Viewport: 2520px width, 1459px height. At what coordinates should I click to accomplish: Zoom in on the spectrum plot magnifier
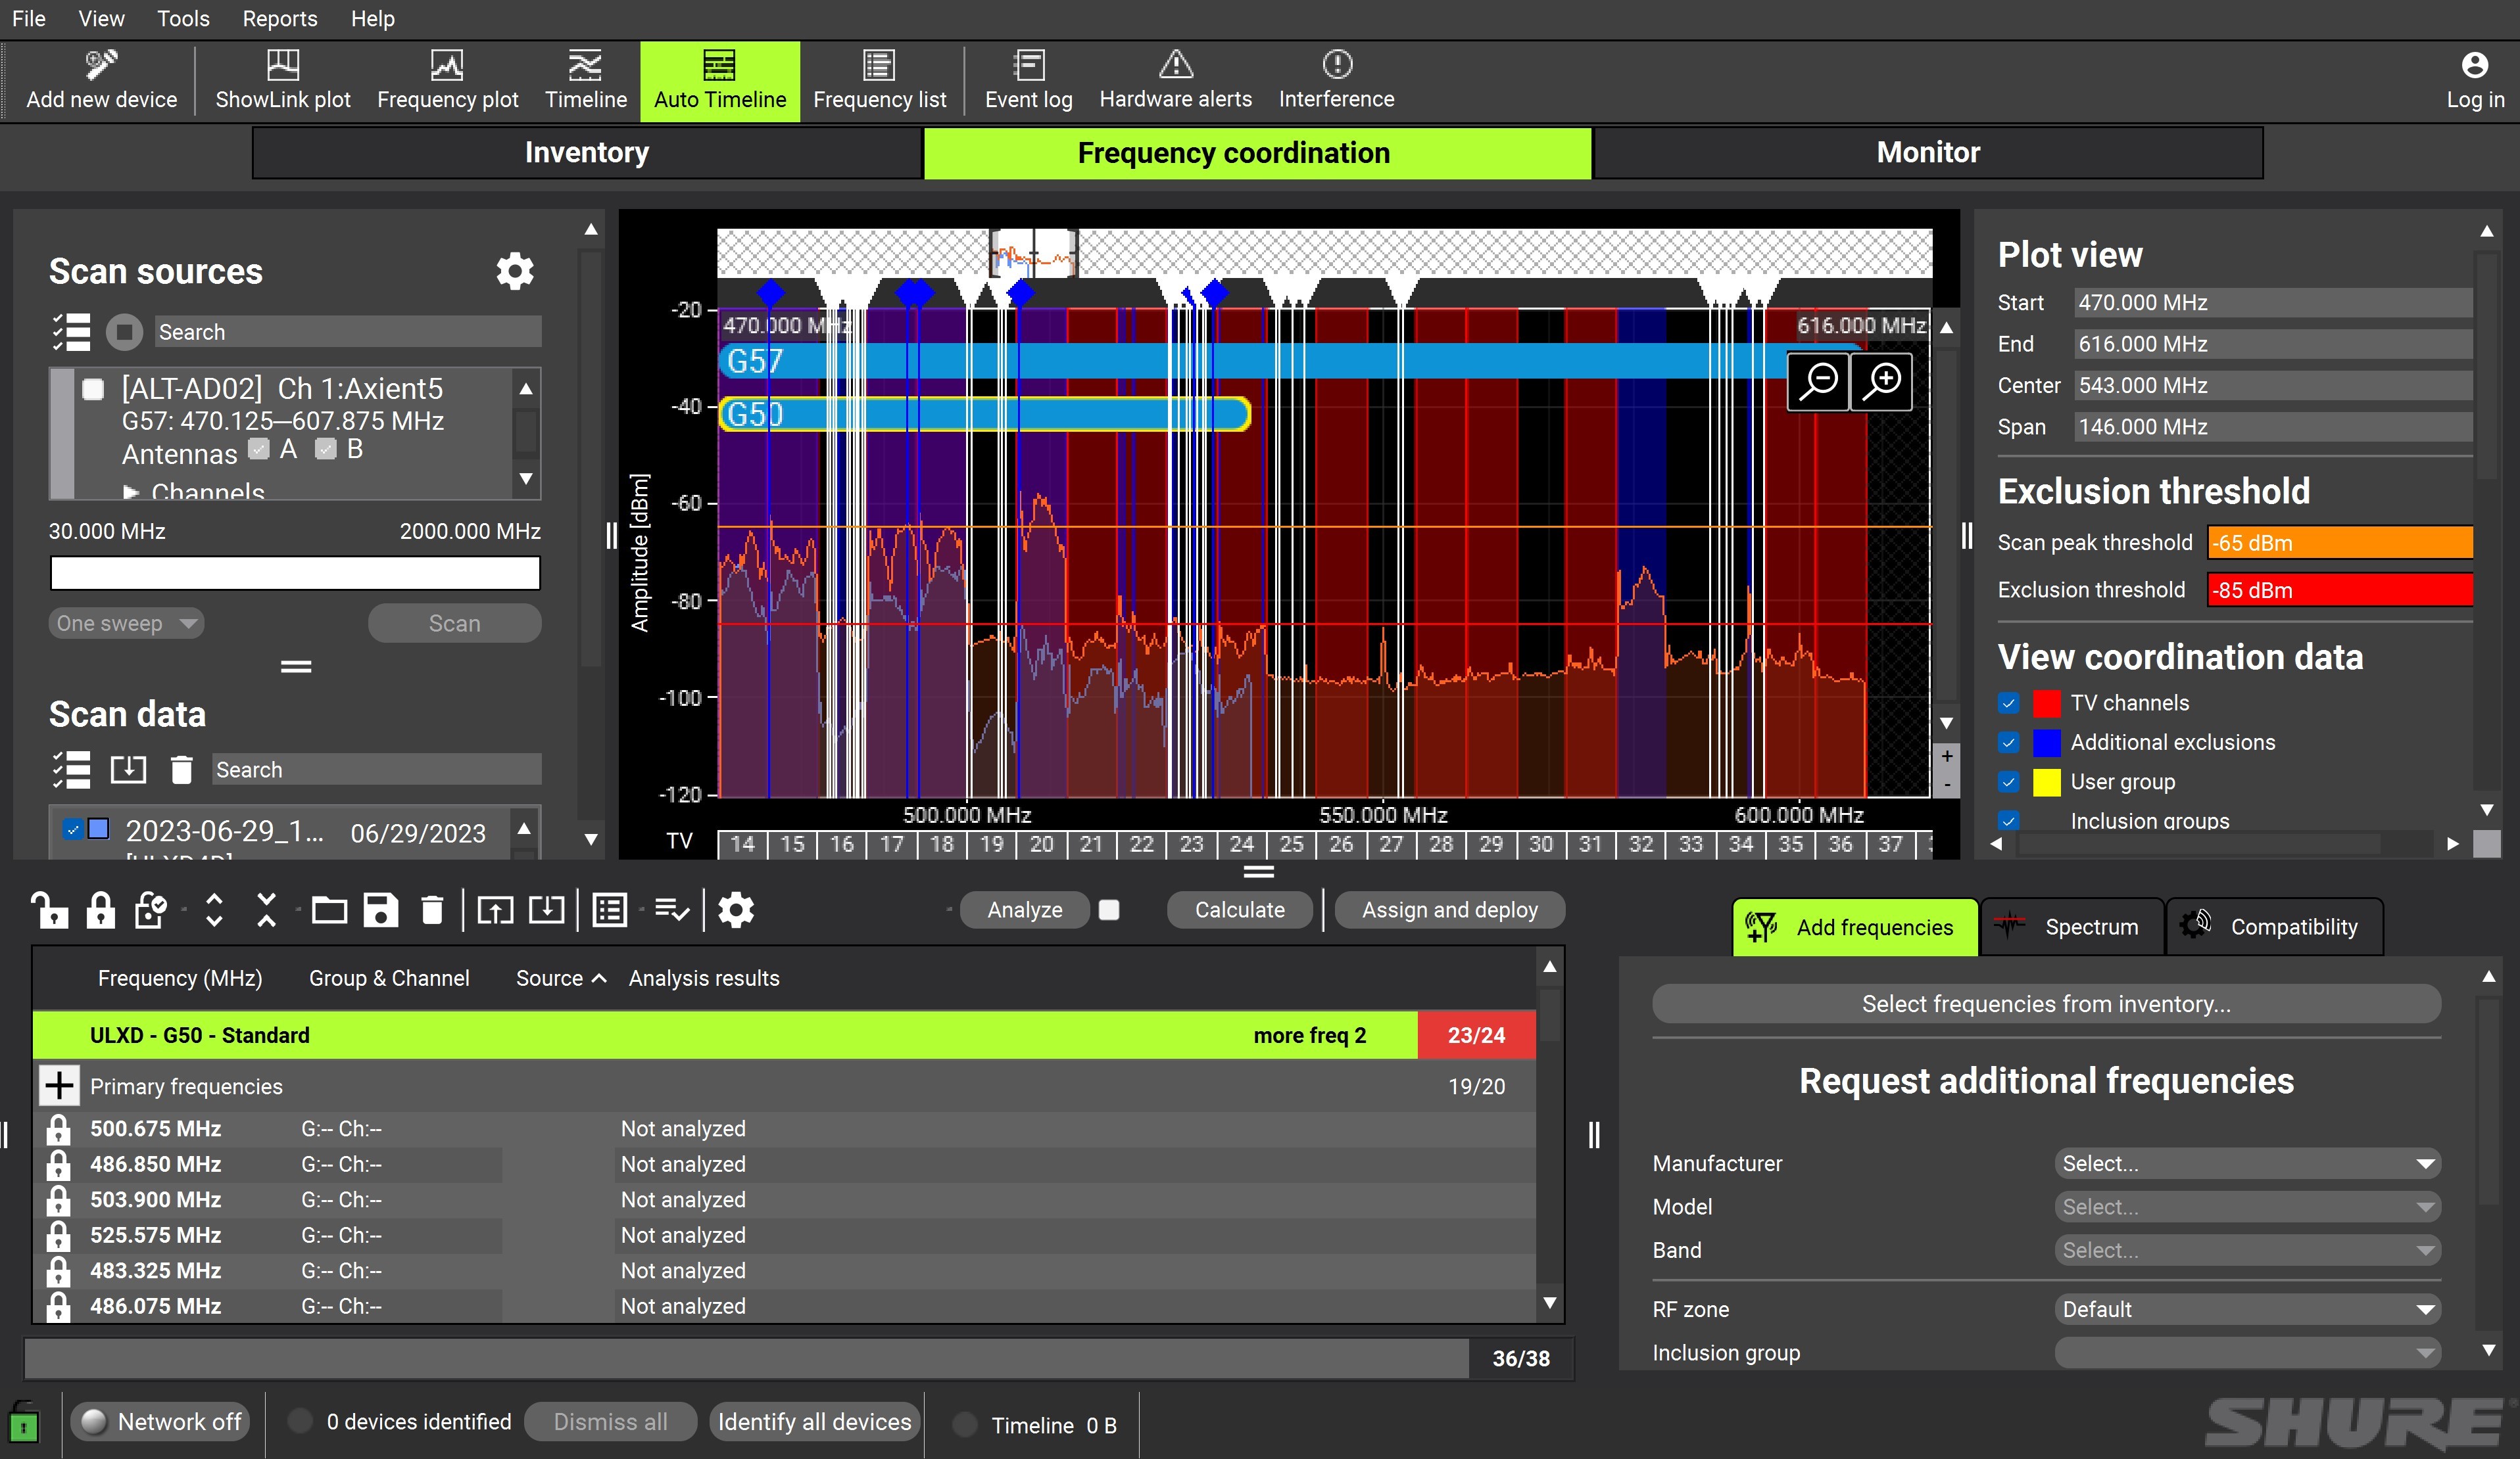[1881, 382]
